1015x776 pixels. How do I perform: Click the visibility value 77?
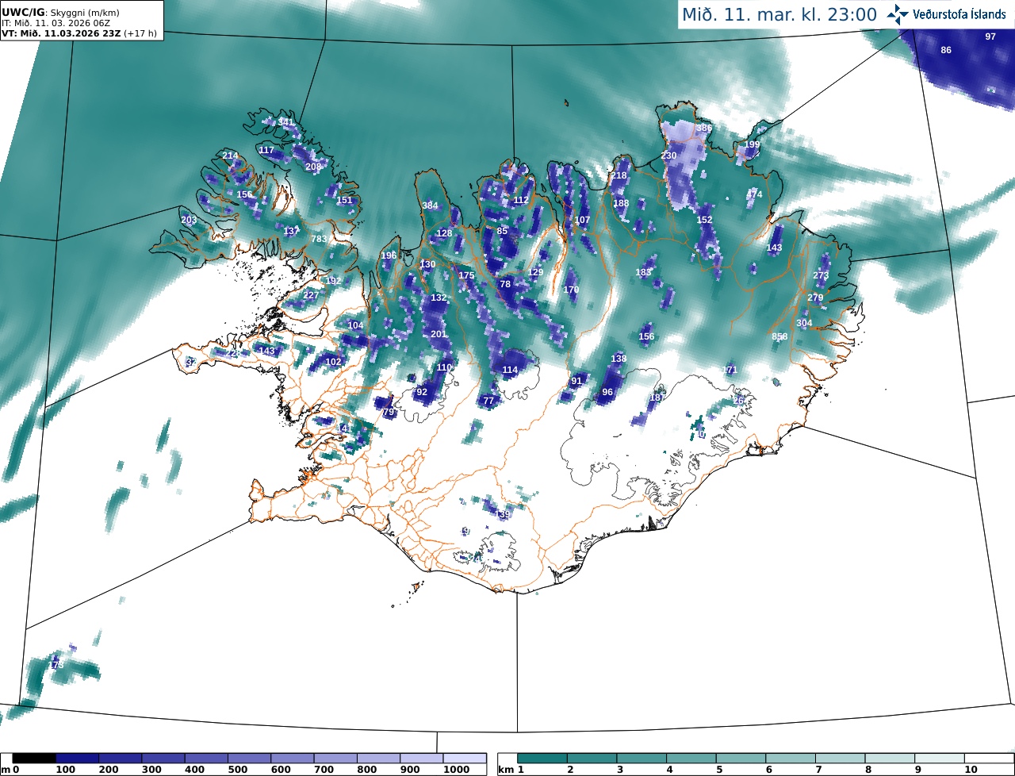[488, 401]
